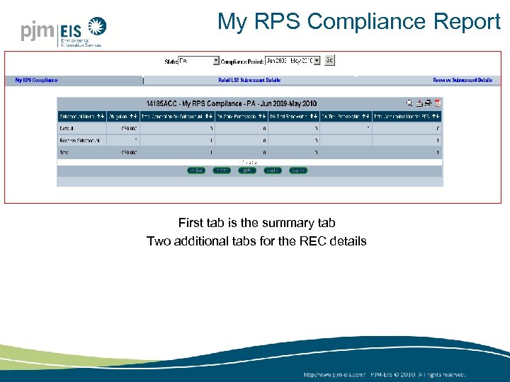Click the Go button
This screenshot has width=510, height=382.
[329, 60]
